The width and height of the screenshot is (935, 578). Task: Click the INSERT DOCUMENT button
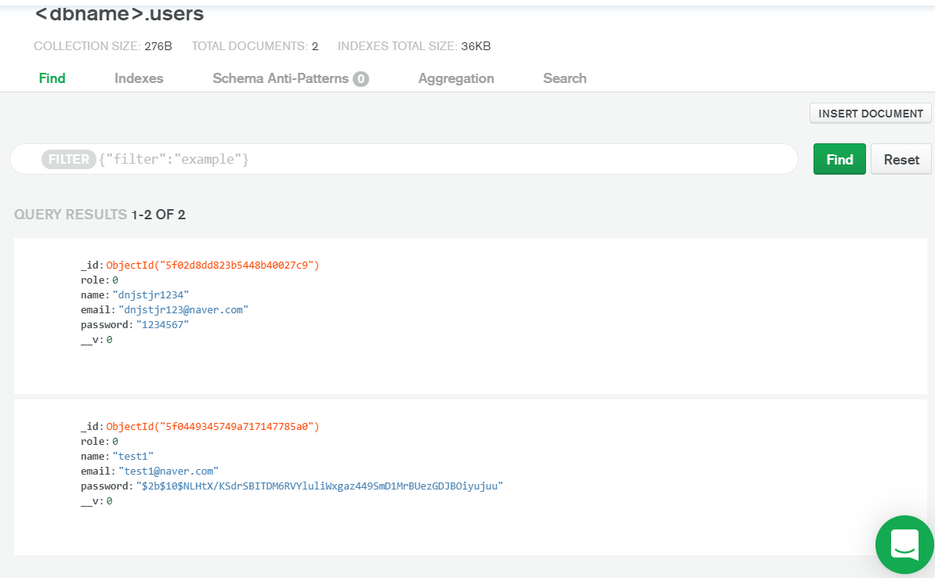(870, 113)
